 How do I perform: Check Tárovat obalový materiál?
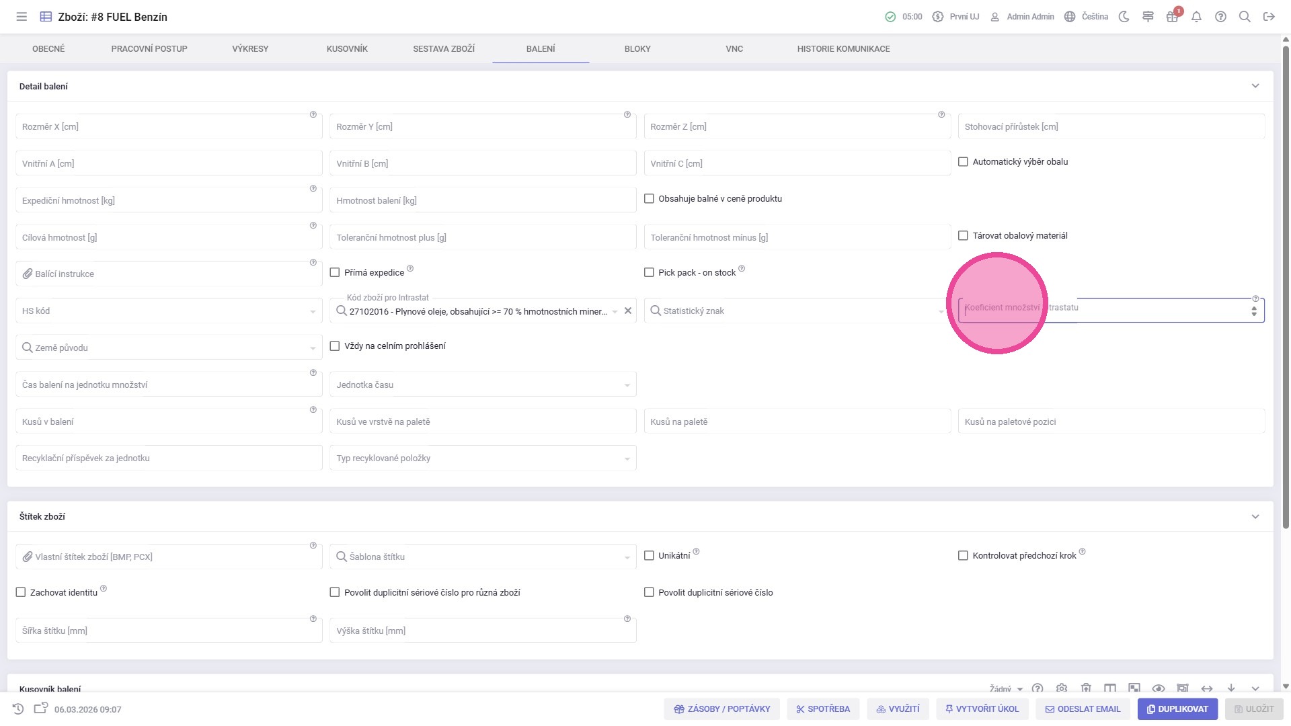(963, 236)
